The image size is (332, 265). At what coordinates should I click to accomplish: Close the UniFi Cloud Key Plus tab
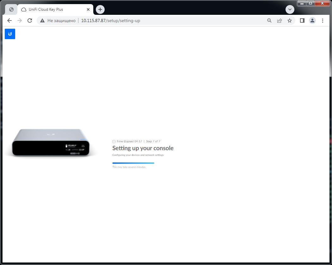coord(88,9)
